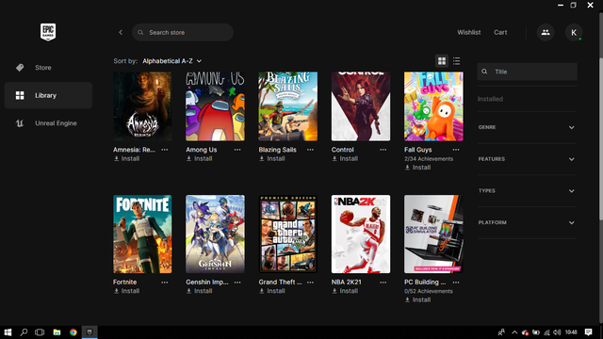Open Windows taskbar search

[x=24, y=332]
